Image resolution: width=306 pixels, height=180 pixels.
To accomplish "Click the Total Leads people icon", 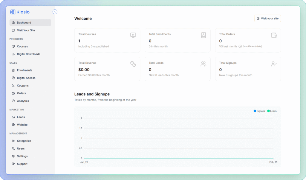I will (203, 64).
